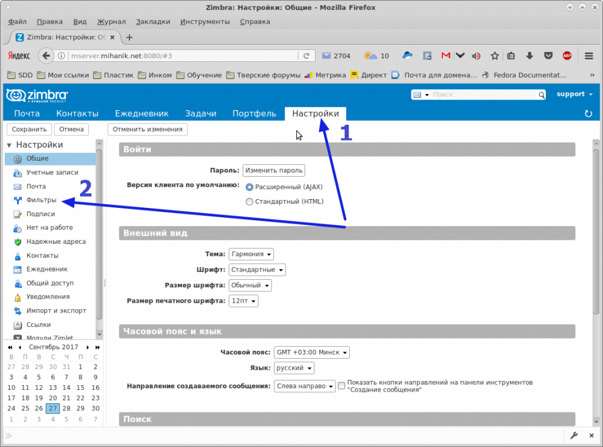Click the search magnifier in Zimbra

542,95
